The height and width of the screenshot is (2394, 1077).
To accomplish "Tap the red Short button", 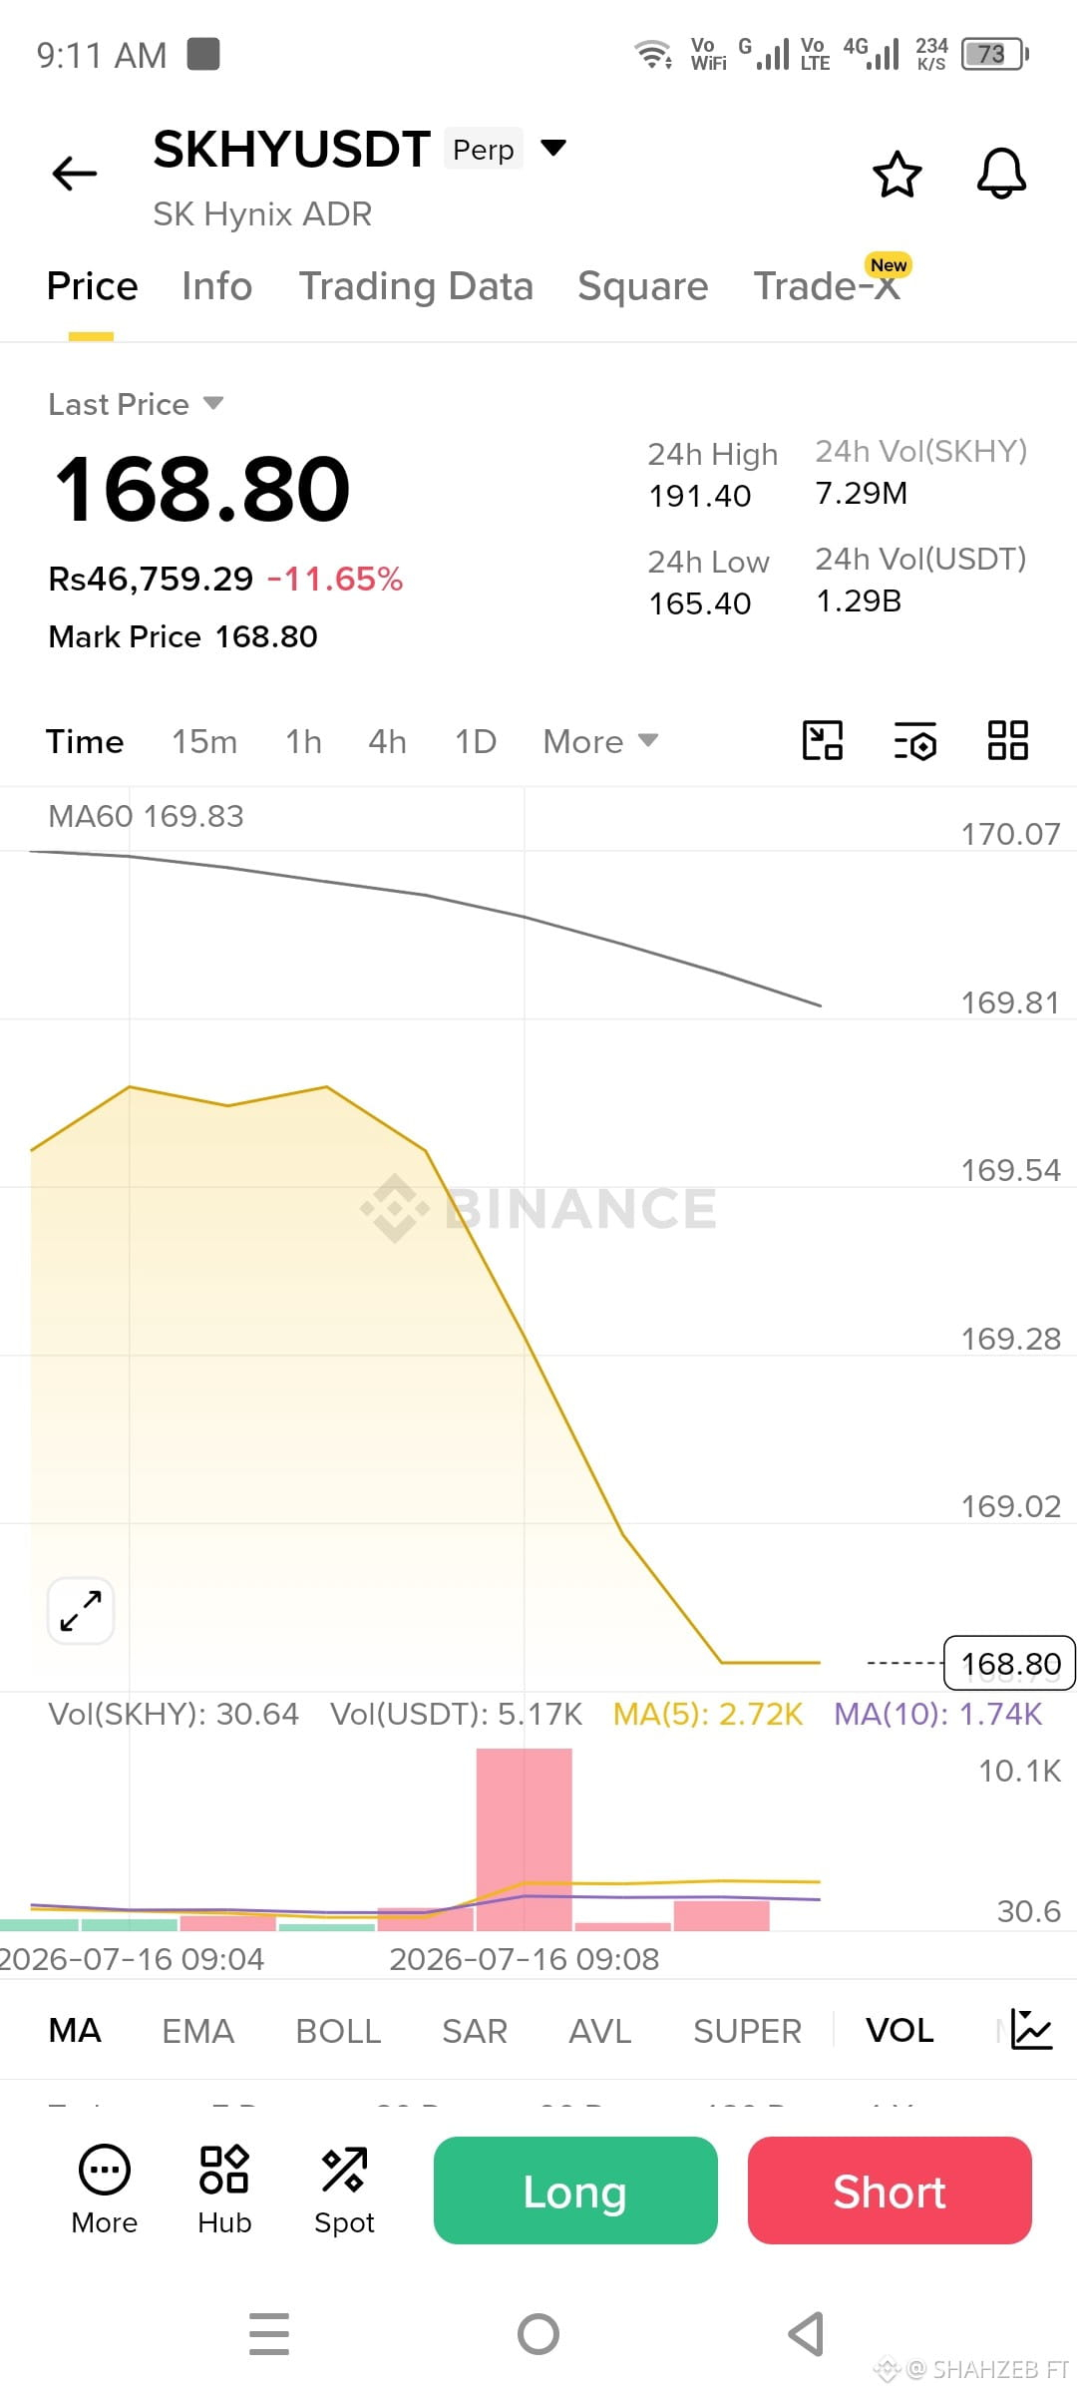I will point(890,2191).
